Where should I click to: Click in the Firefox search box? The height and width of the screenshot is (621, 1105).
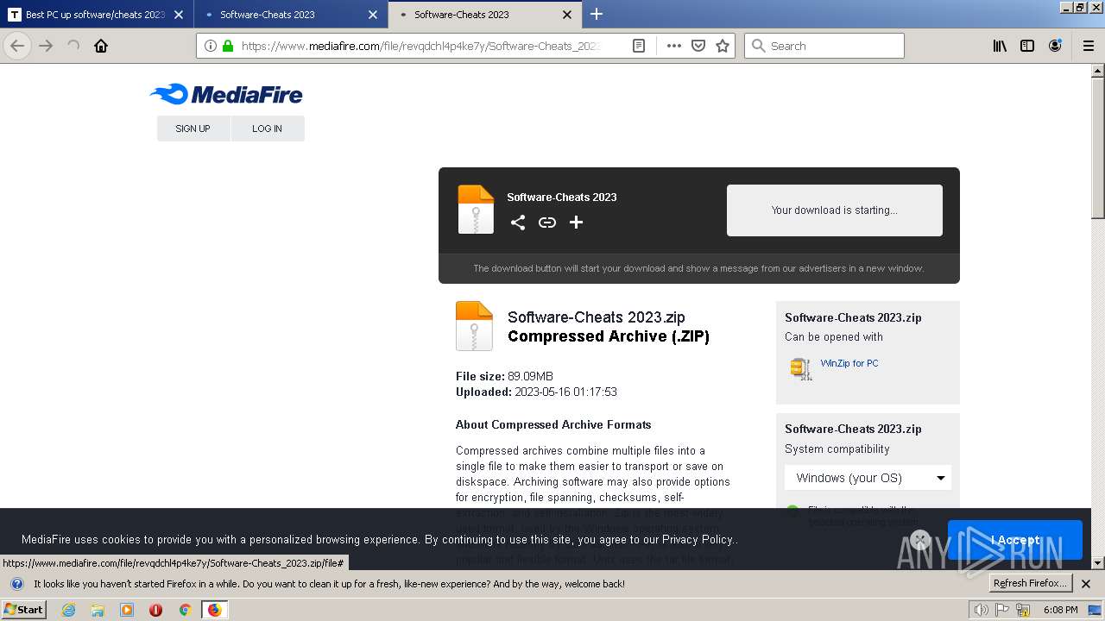tap(824, 46)
